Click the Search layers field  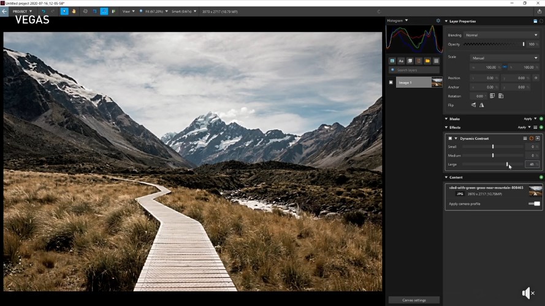click(x=414, y=70)
